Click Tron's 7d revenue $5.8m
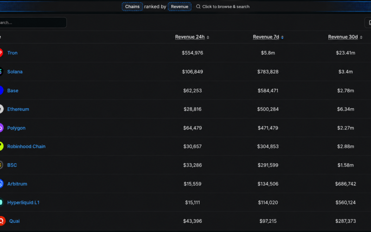This screenshot has width=371, height=232. [x=268, y=53]
